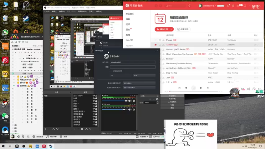Skip to next song in NetEase player
265x149 pixels.
click(x=201, y=88)
